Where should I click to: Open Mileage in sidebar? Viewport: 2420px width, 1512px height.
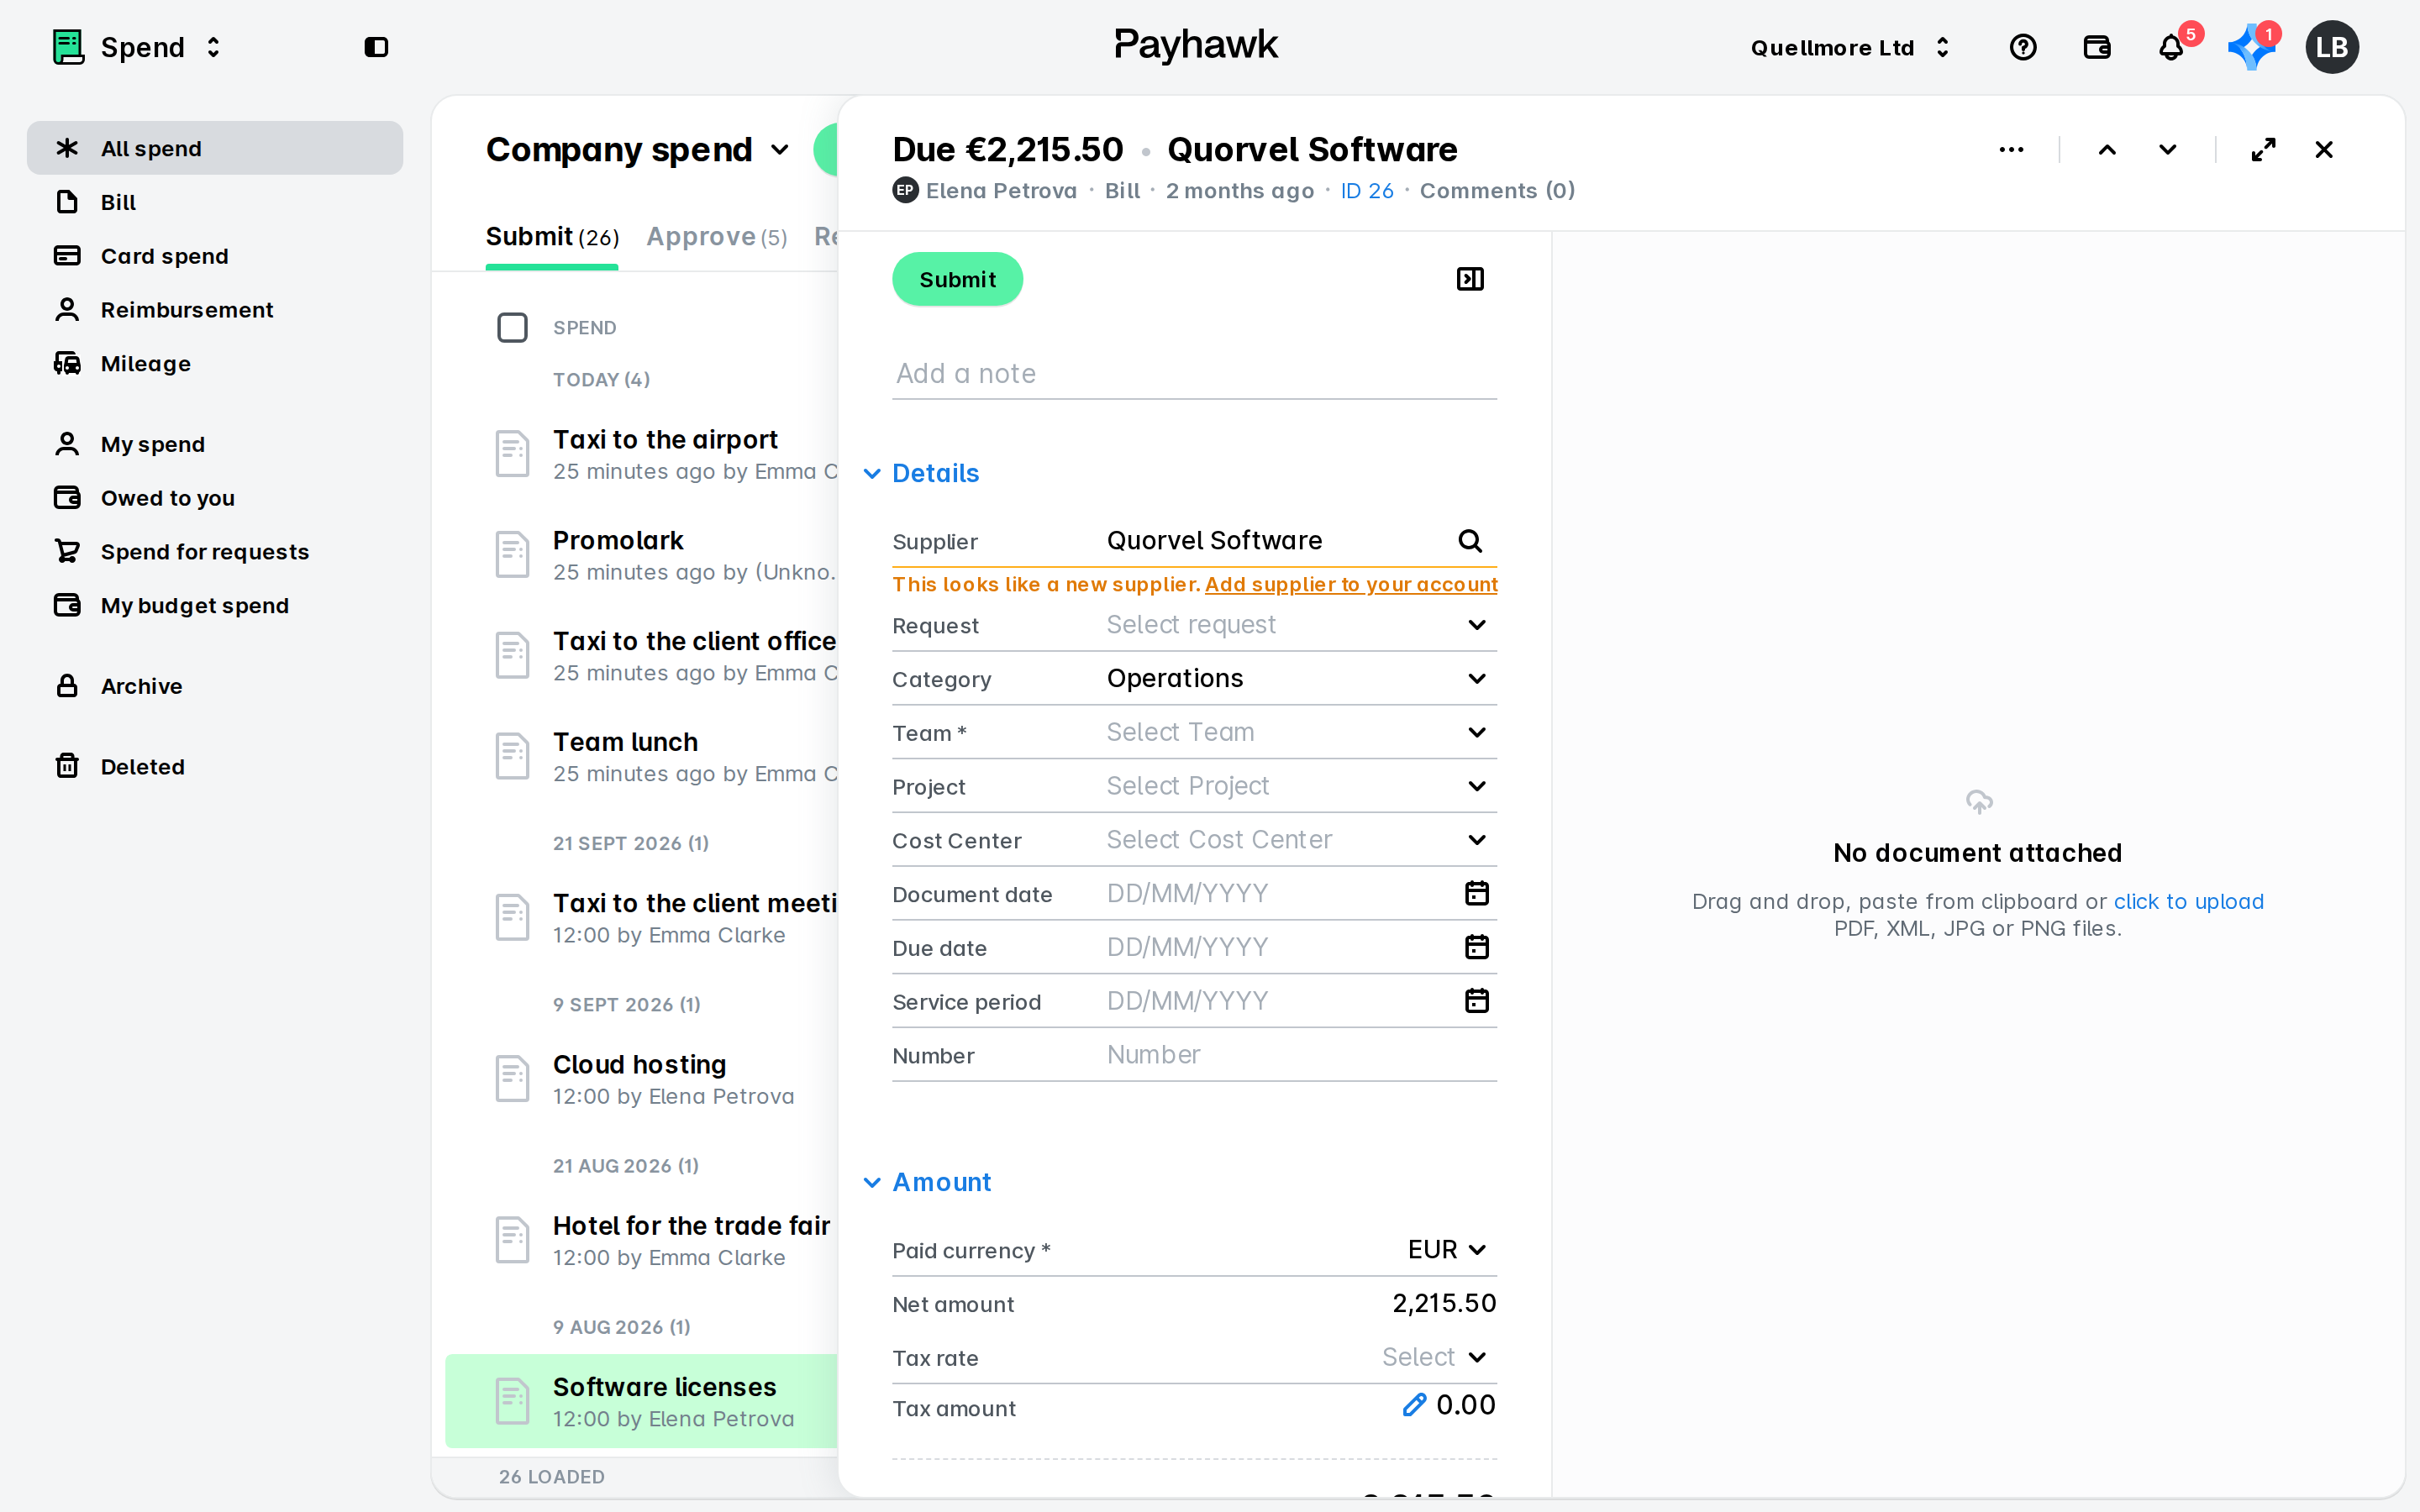pyautogui.click(x=215, y=364)
